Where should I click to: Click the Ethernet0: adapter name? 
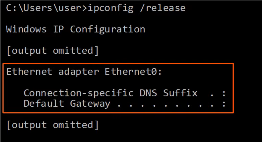133,72
